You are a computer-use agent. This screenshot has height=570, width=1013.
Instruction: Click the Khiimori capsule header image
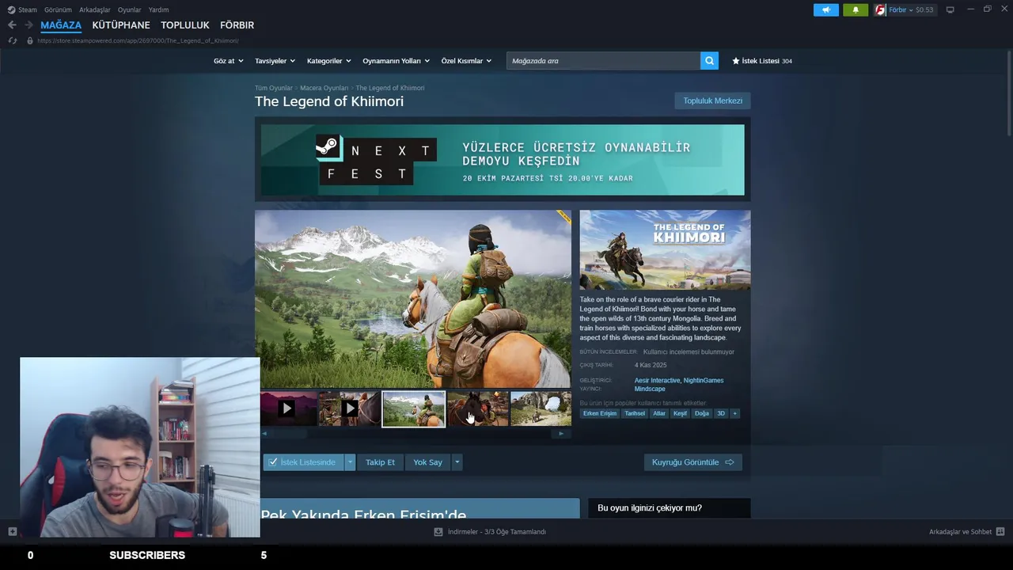[665, 250]
